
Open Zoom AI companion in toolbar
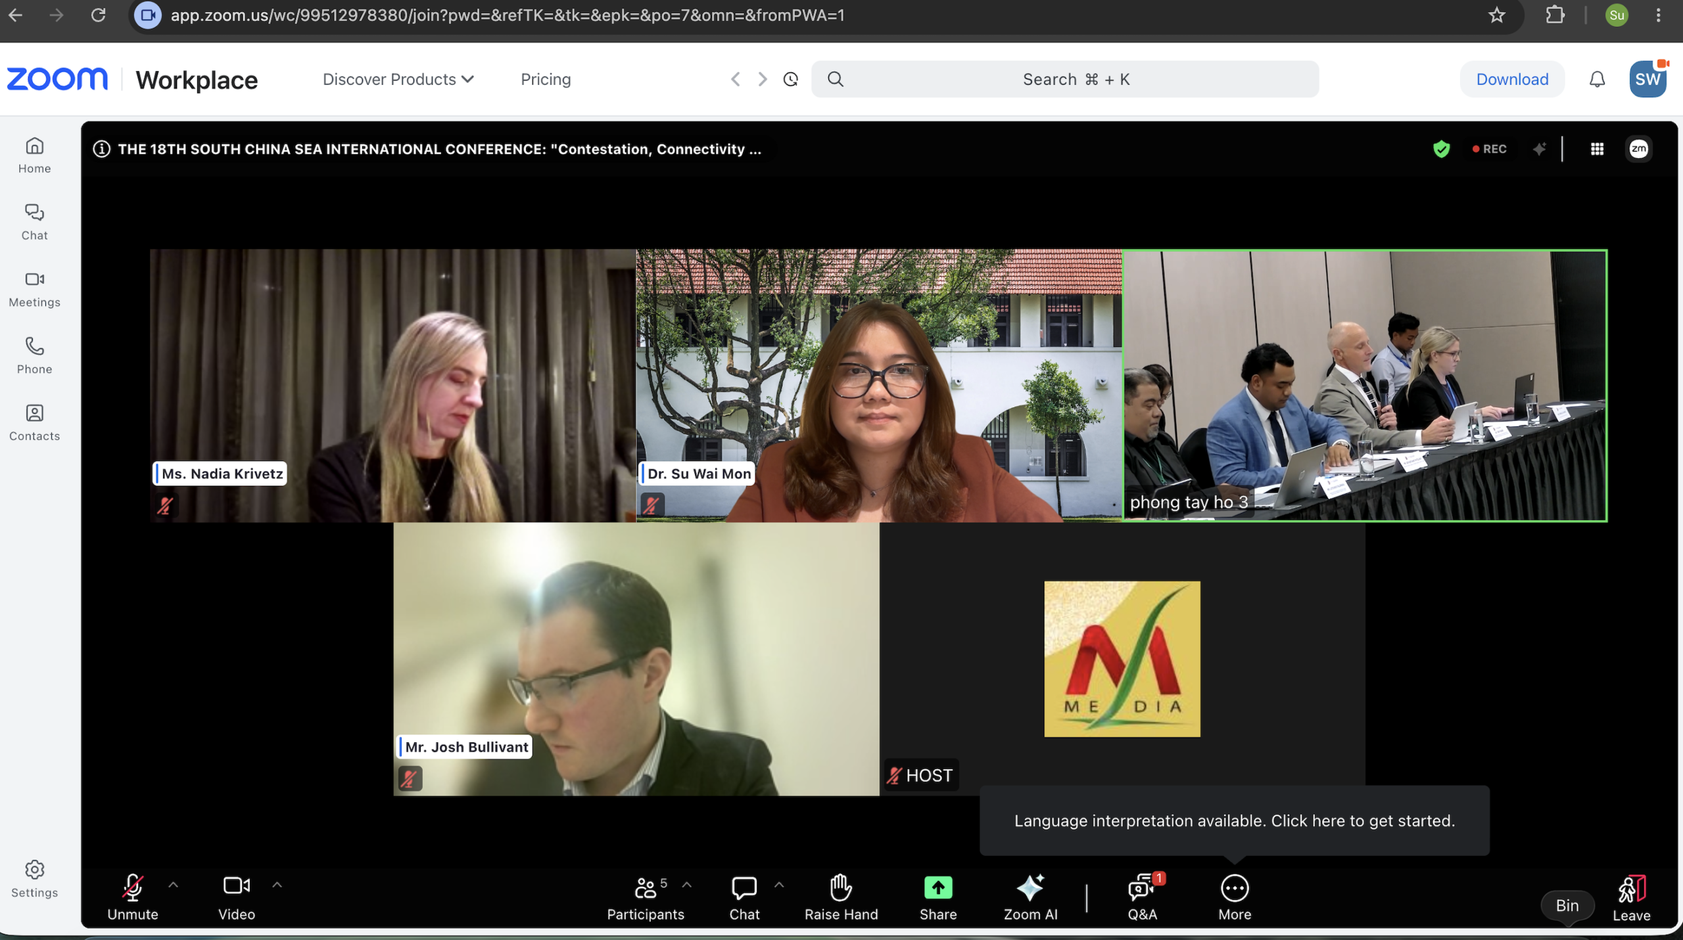[x=1030, y=897]
